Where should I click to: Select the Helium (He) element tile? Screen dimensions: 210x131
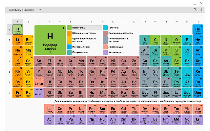tap(198, 29)
